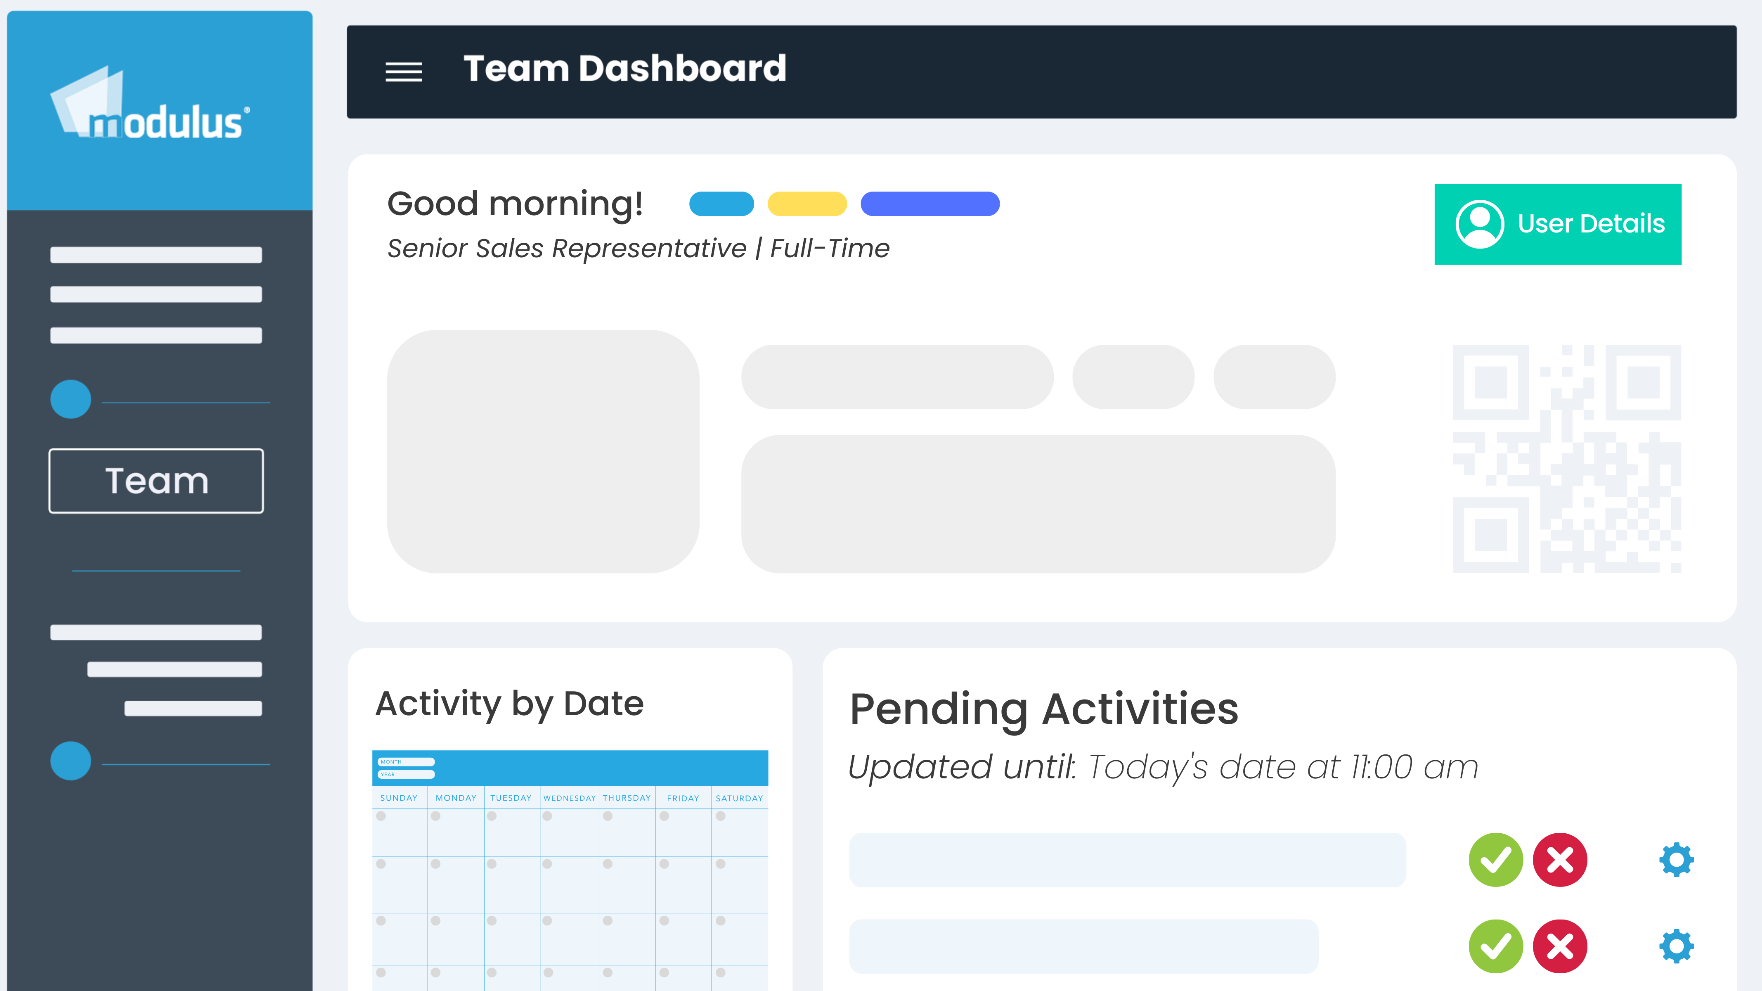The width and height of the screenshot is (1762, 991).
Task: Toggle the lower blue circle in sidebar
Action: 71,760
